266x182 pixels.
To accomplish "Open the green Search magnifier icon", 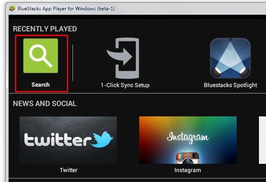I will point(41,56).
